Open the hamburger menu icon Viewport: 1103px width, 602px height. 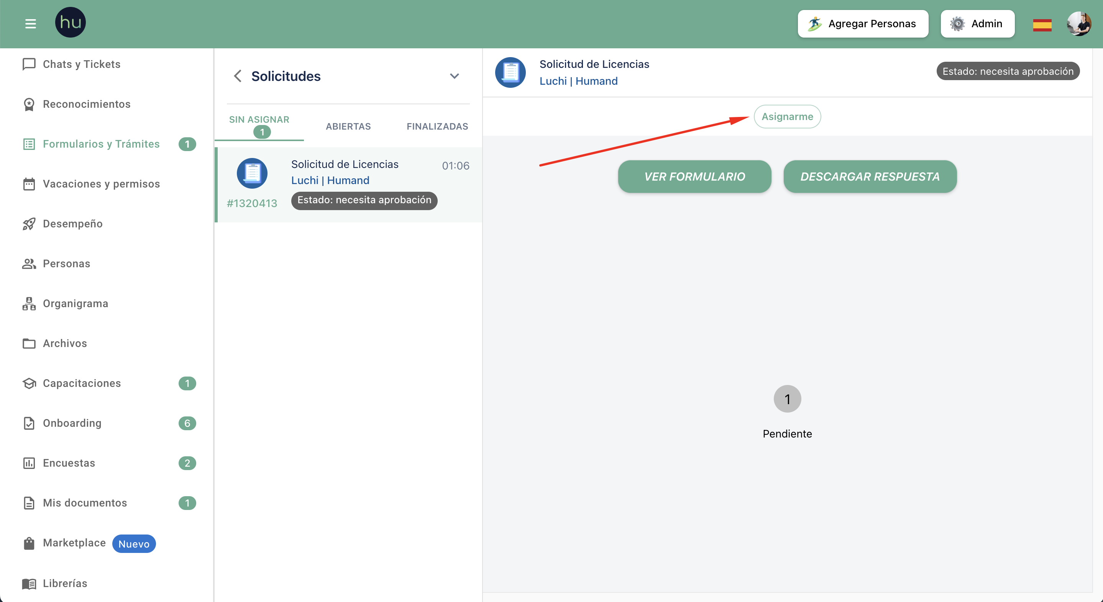30,23
